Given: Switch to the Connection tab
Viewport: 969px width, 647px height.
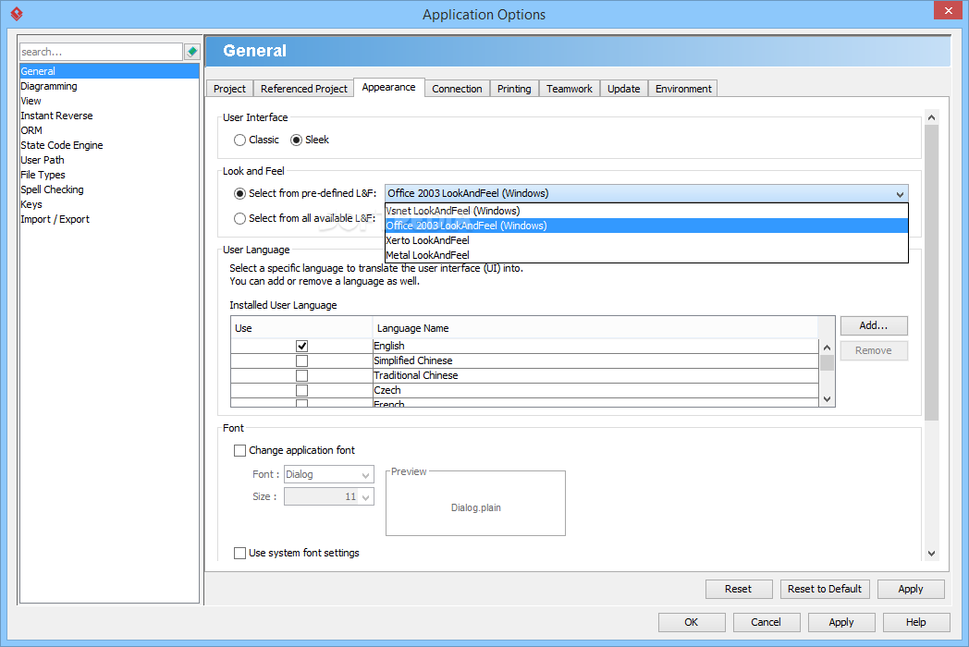Looking at the screenshot, I should click(x=457, y=89).
